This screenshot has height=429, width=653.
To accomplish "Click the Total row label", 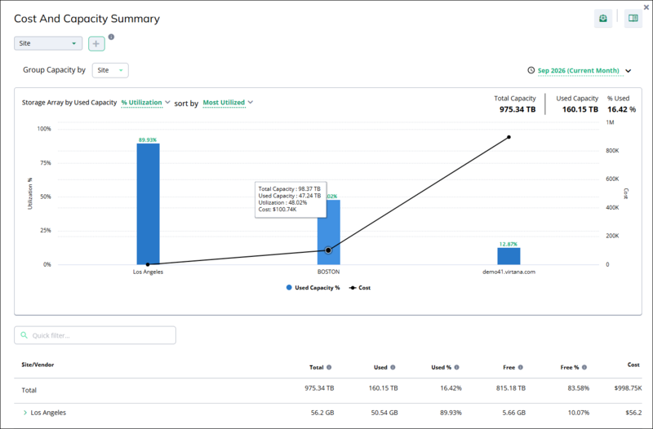I will [x=29, y=390].
